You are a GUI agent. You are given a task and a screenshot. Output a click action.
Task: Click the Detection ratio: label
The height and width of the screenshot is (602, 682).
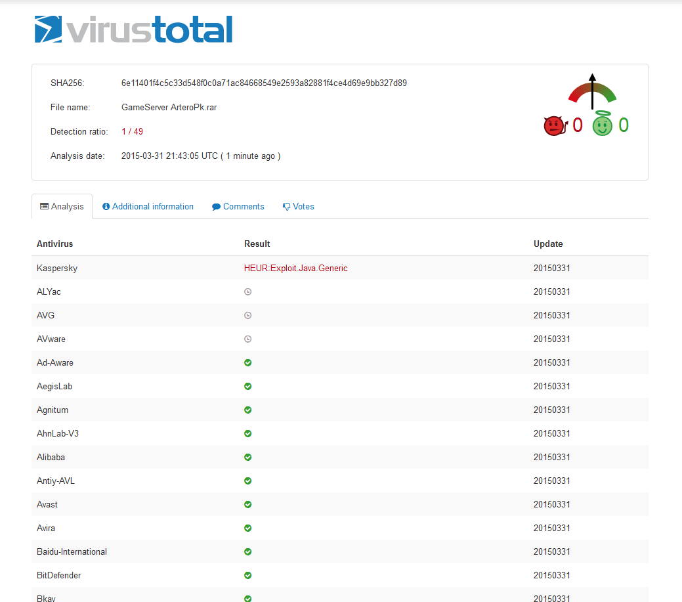pyautogui.click(x=79, y=132)
